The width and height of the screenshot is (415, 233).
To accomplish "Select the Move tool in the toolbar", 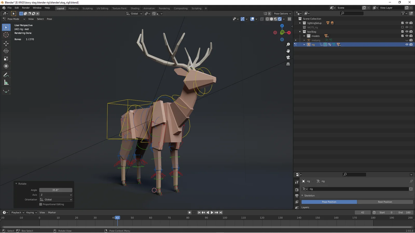I will point(6,43).
